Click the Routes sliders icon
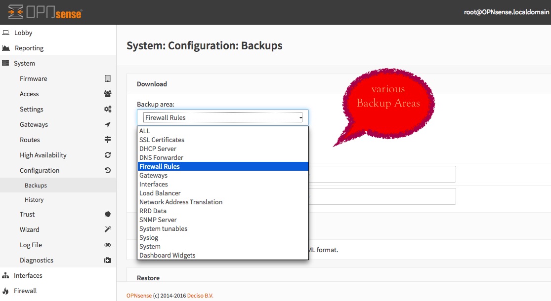 click(x=108, y=140)
